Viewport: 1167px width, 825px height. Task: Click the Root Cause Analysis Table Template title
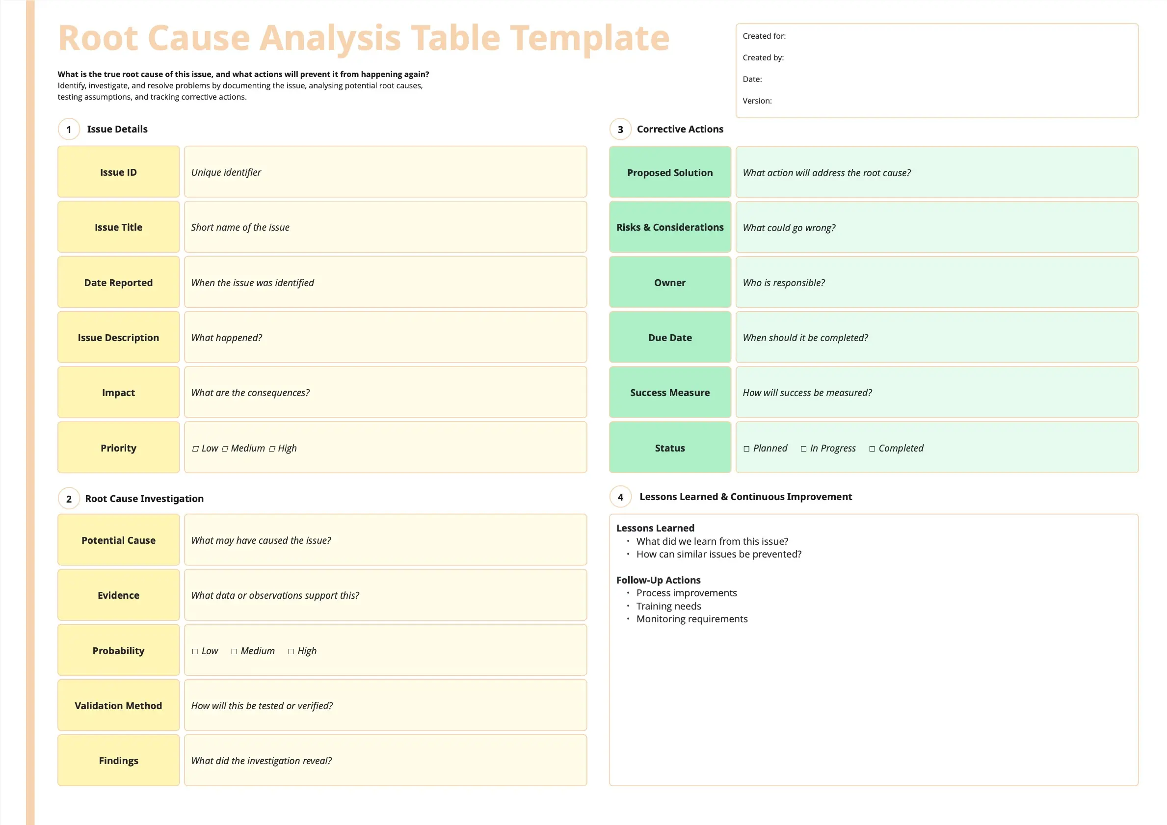[364, 38]
